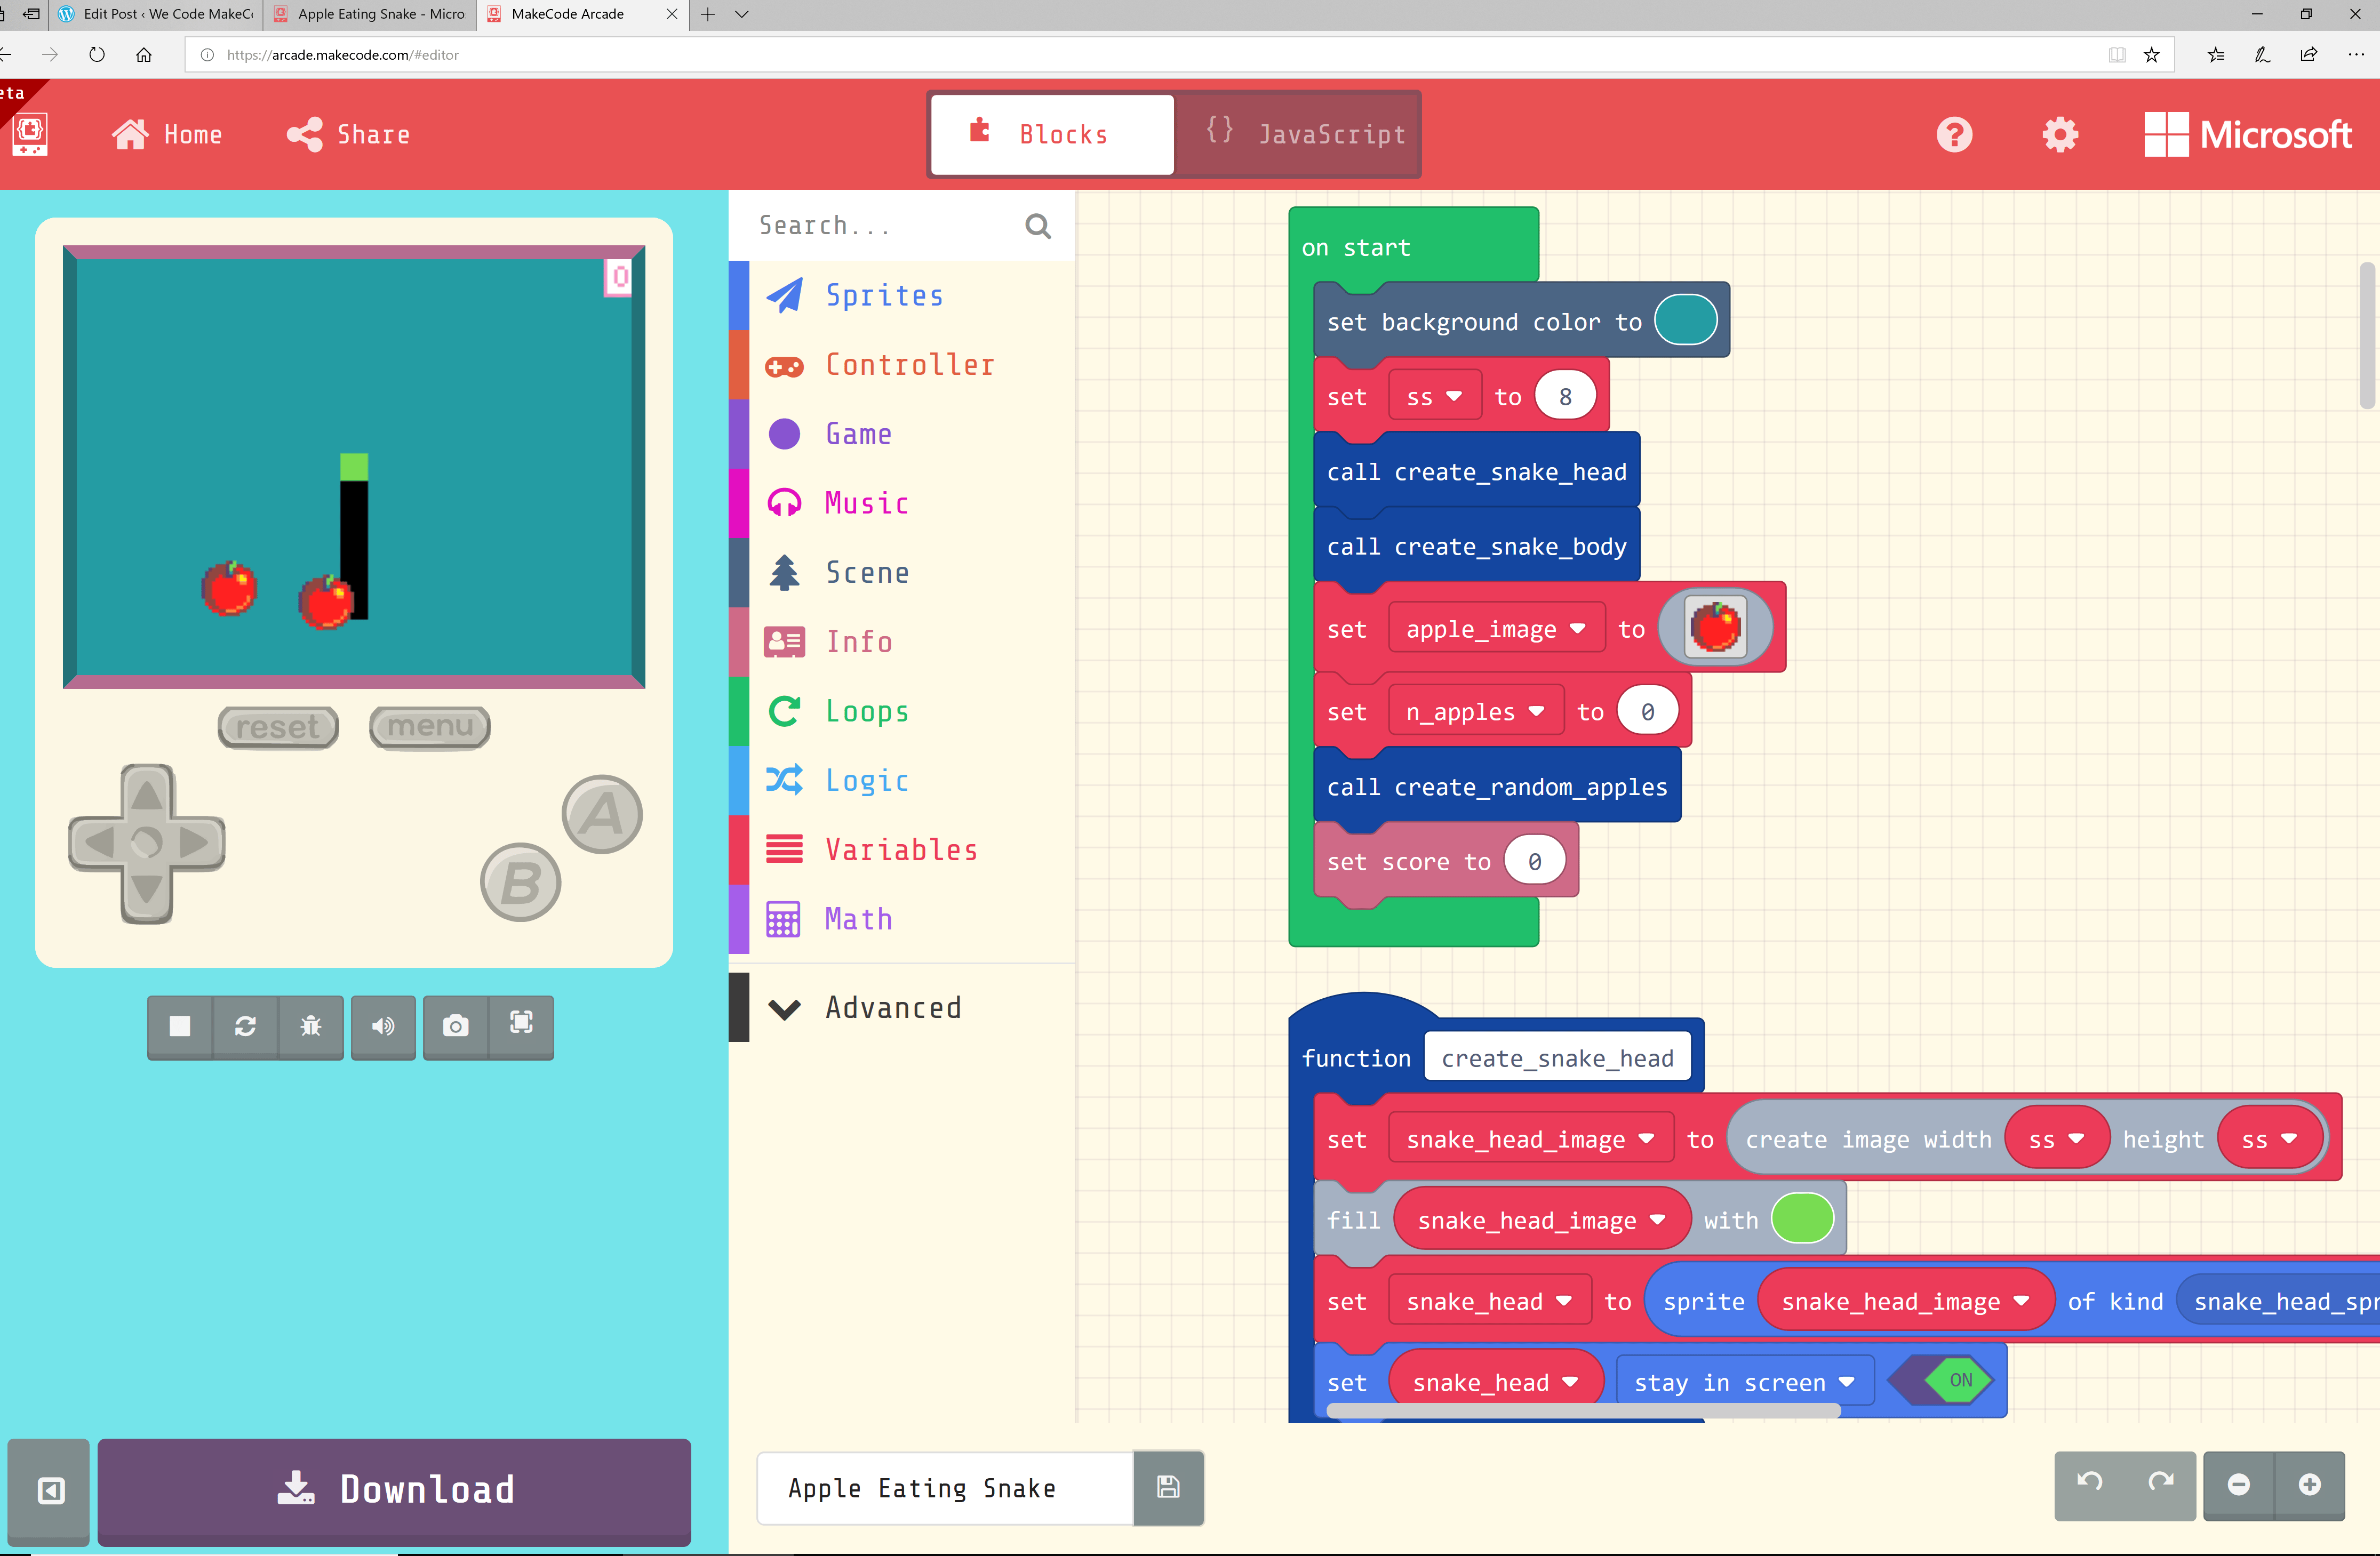The image size is (2380, 1556).
Task: Zoom out the blocks workspace
Action: coord(2239,1485)
